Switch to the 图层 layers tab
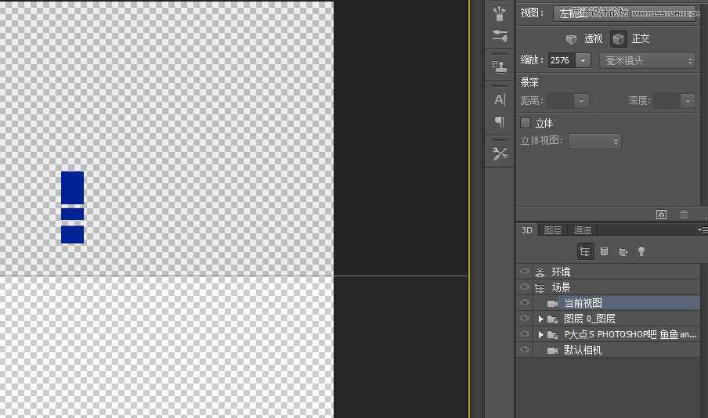The width and height of the screenshot is (708, 418). coord(553,230)
